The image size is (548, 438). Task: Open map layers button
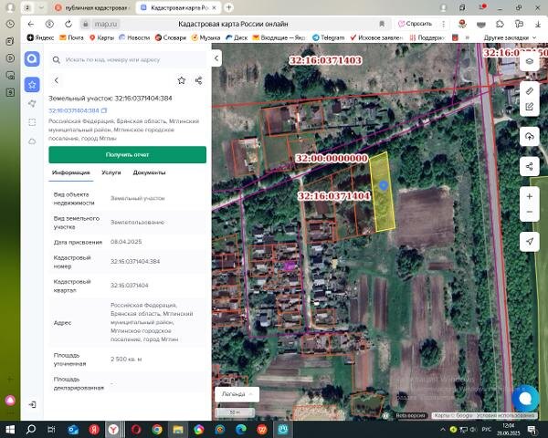click(x=529, y=62)
